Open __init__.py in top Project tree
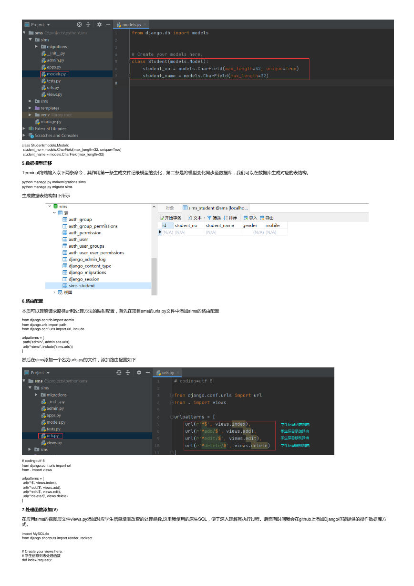This screenshot has width=414, height=586. pyautogui.click(x=52, y=53)
